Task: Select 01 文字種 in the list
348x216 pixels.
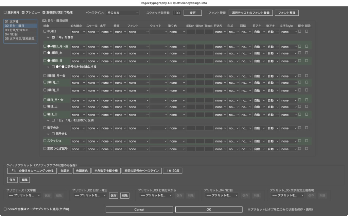Action: (20, 21)
